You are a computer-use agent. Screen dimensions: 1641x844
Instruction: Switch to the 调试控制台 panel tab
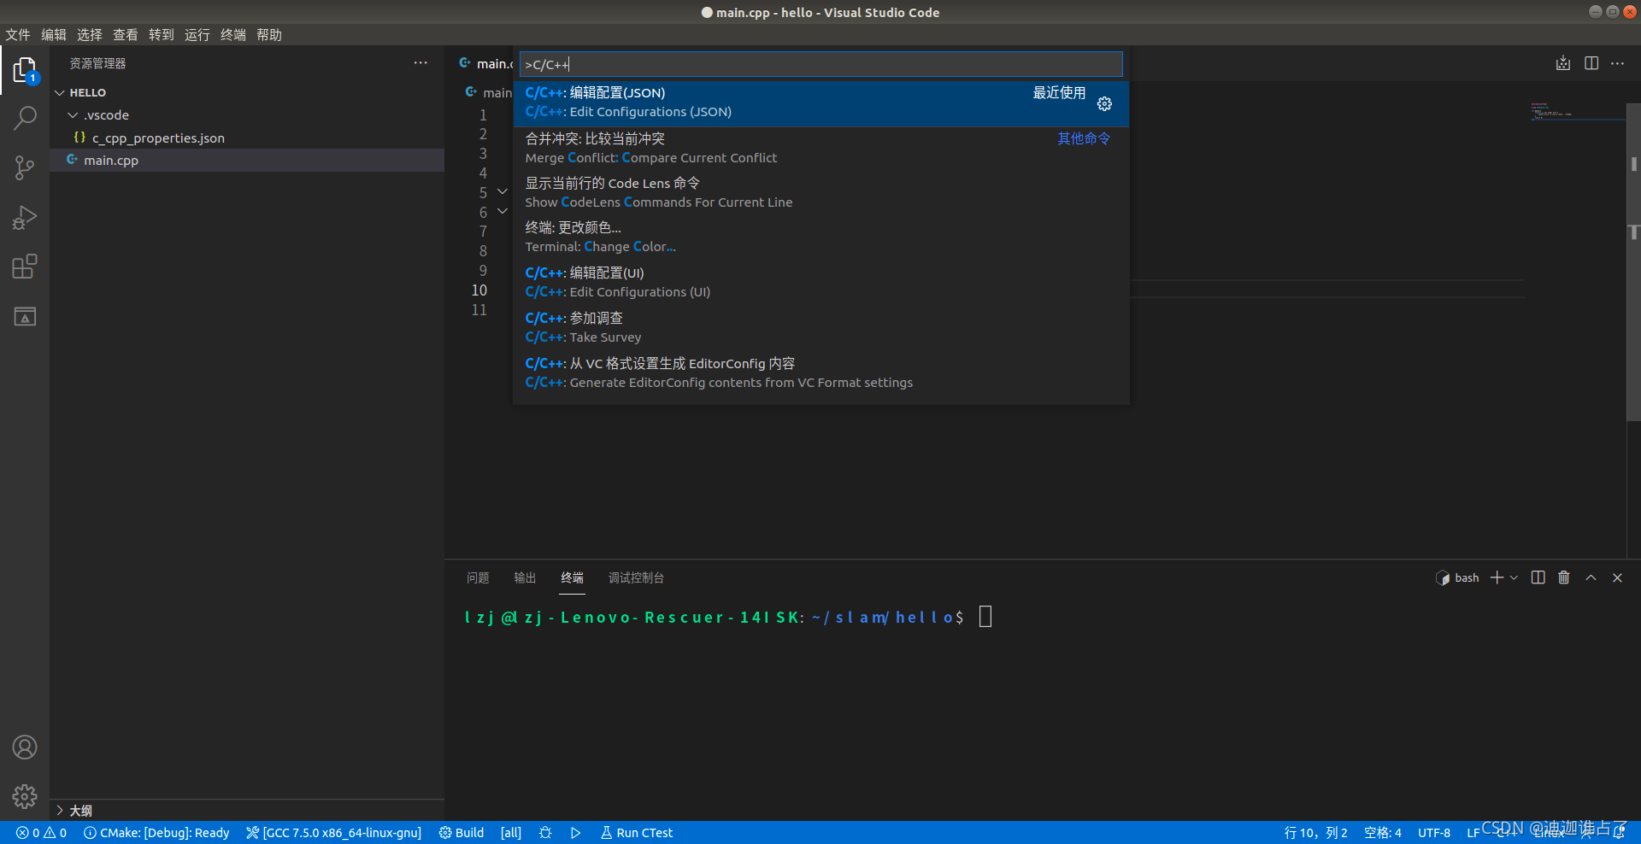click(x=636, y=578)
